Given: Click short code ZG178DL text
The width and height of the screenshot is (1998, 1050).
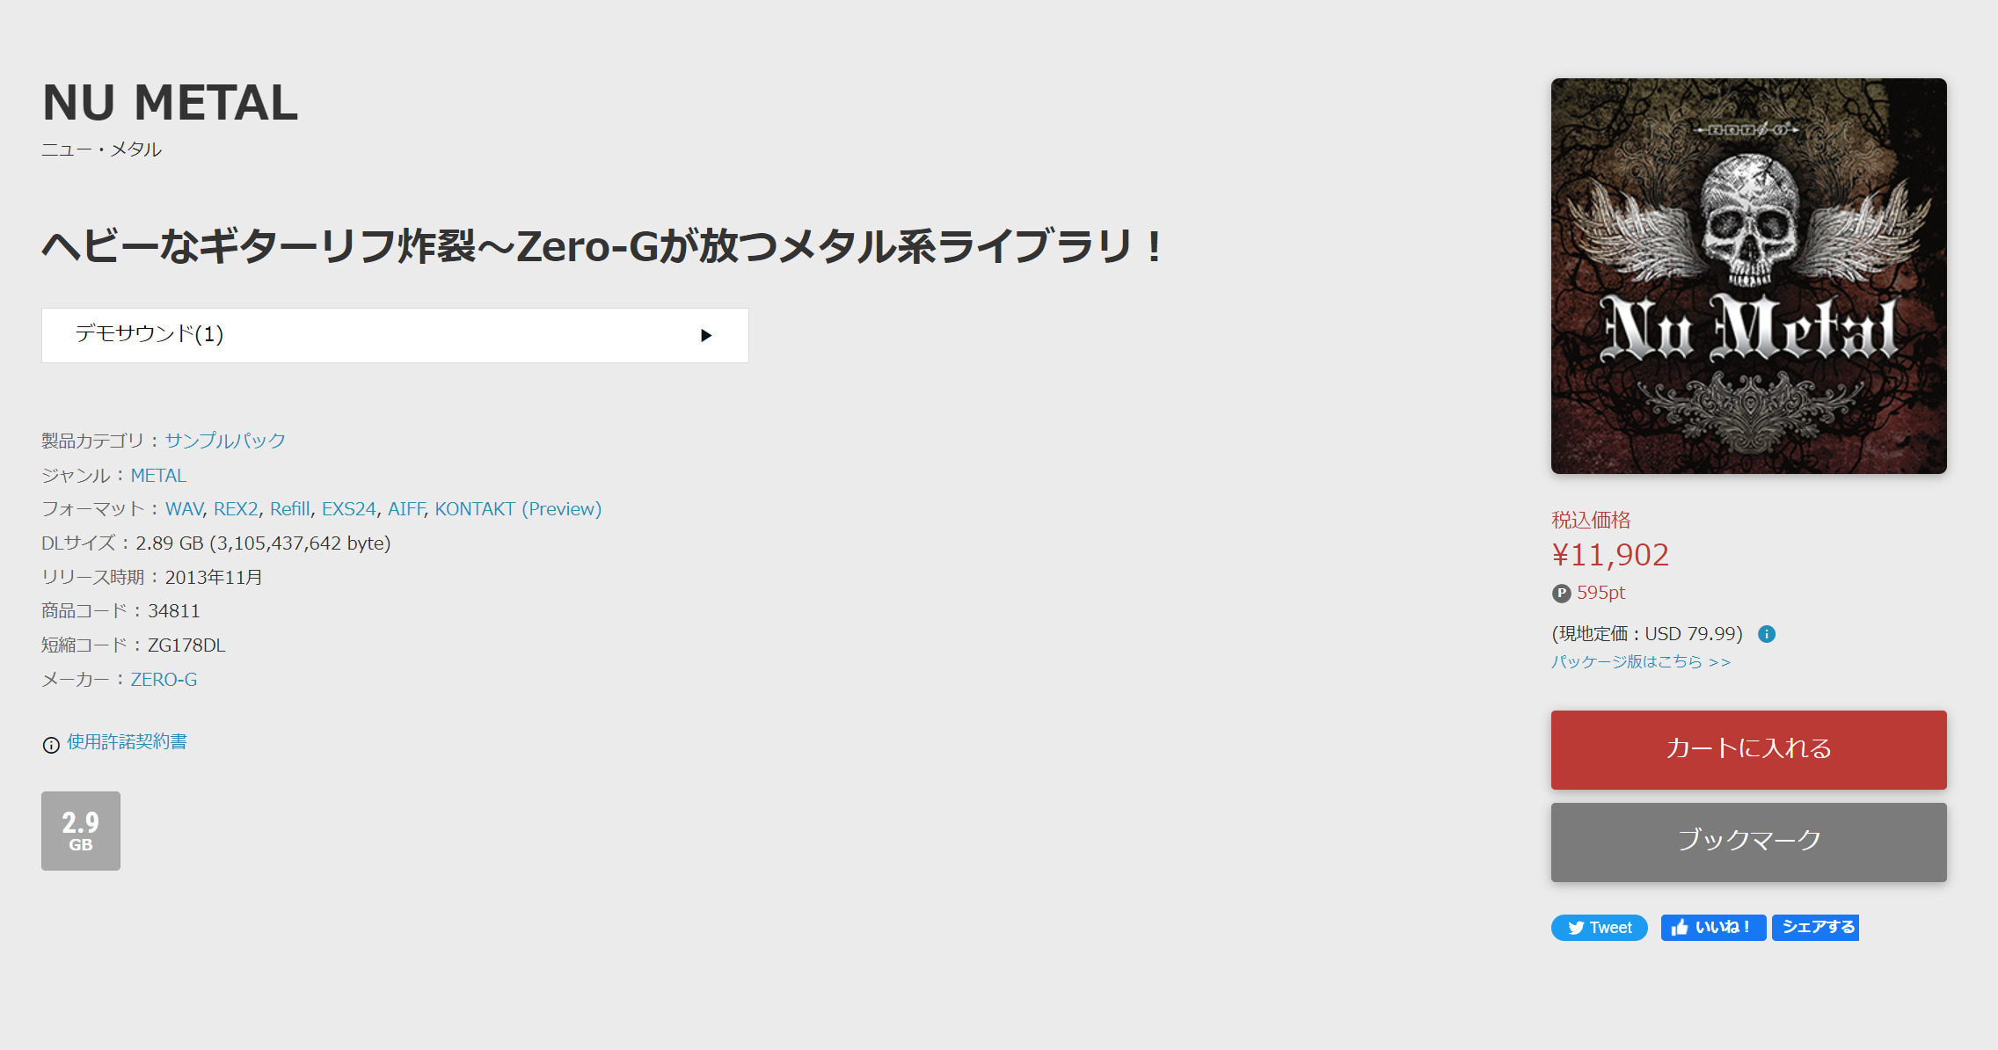Looking at the screenshot, I should tap(186, 645).
